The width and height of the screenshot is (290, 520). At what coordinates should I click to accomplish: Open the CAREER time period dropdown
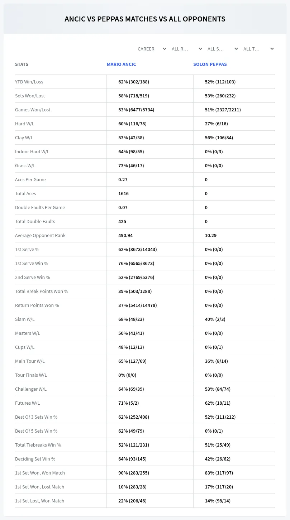click(151, 49)
